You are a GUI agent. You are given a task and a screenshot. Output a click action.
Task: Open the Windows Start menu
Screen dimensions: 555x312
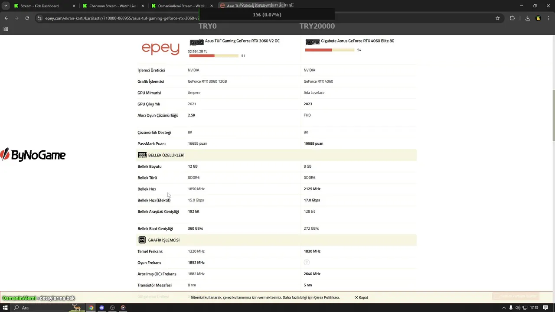pyautogui.click(x=6, y=308)
